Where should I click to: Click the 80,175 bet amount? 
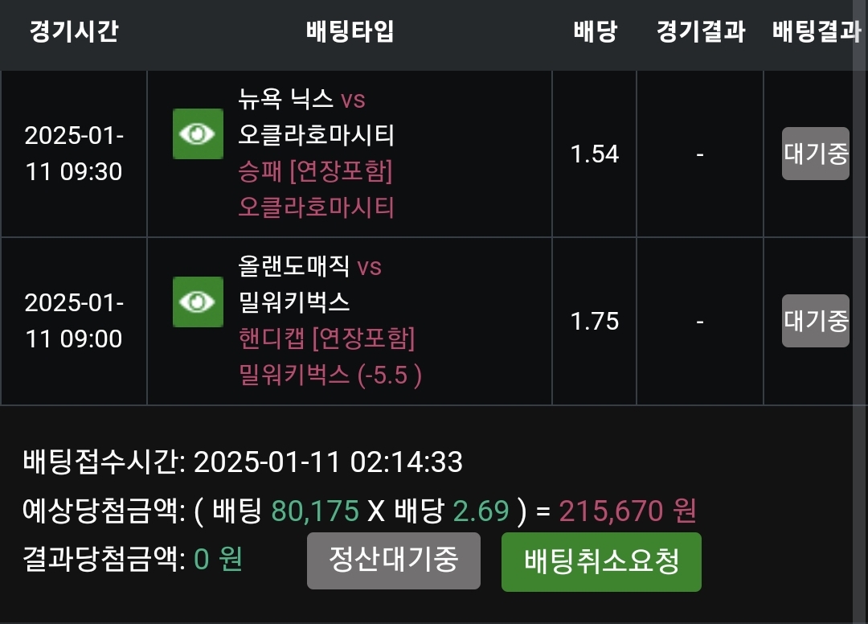[316, 511]
